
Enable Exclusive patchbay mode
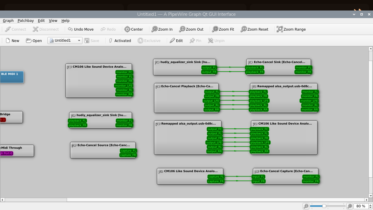(149, 41)
